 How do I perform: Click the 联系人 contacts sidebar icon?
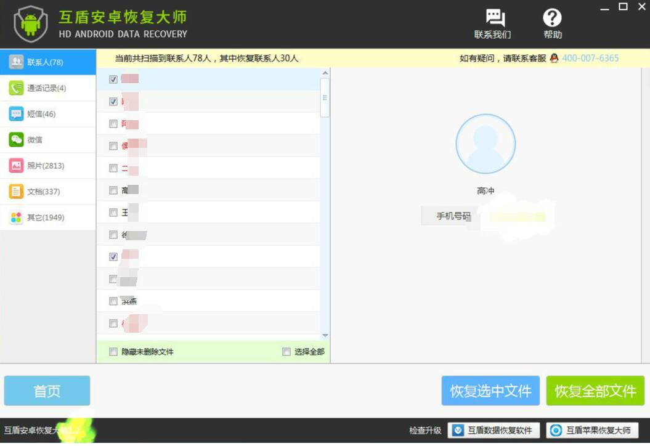[16, 62]
